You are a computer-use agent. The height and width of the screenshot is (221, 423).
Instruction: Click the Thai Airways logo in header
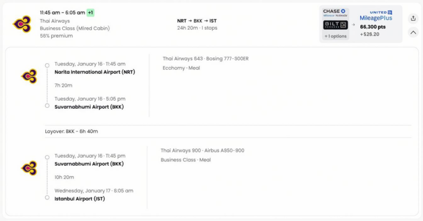tap(22, 24)
